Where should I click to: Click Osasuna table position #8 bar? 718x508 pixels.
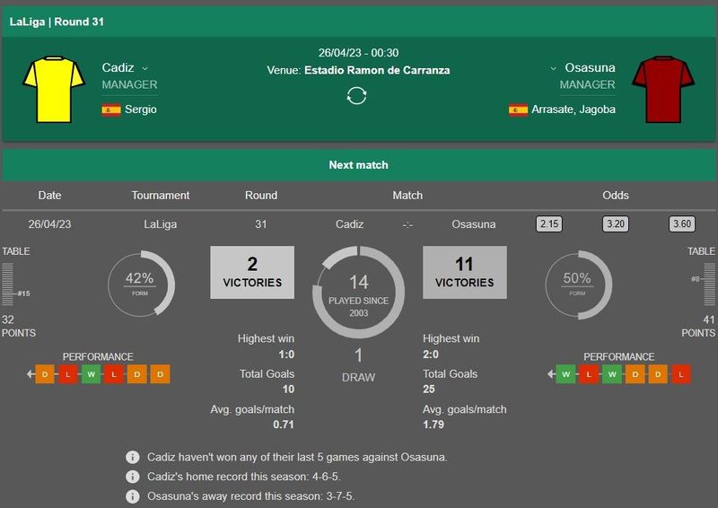coord(709,285)
